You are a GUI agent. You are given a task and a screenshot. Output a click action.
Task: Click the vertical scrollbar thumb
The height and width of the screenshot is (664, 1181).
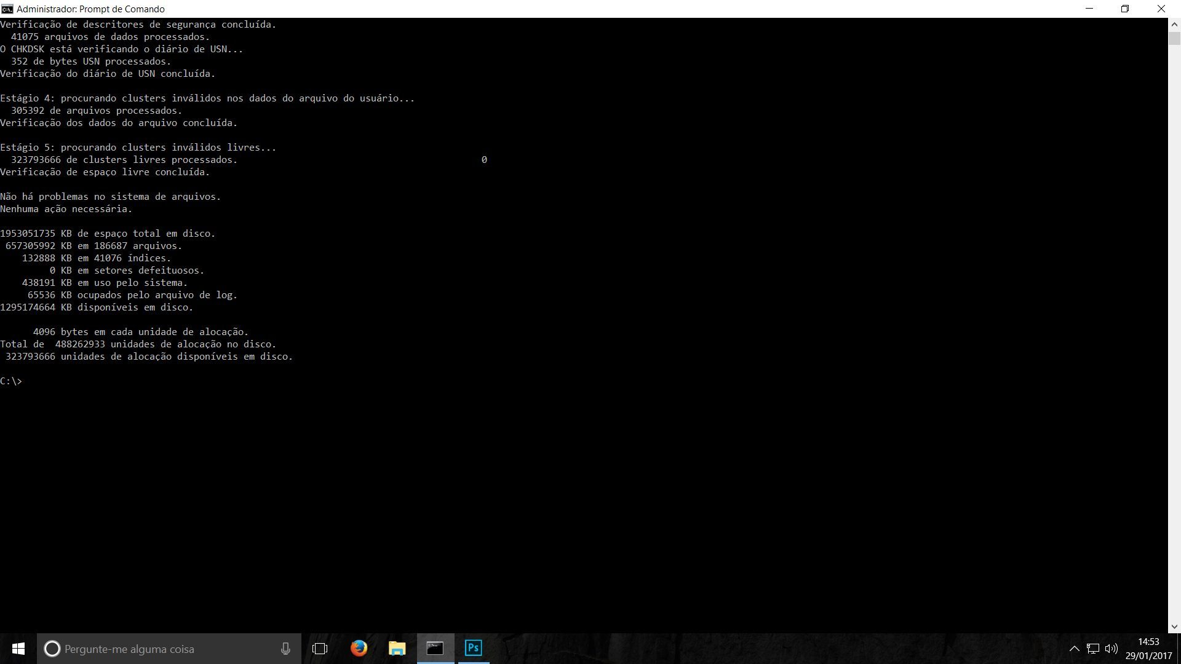[x=1174, y=38]
